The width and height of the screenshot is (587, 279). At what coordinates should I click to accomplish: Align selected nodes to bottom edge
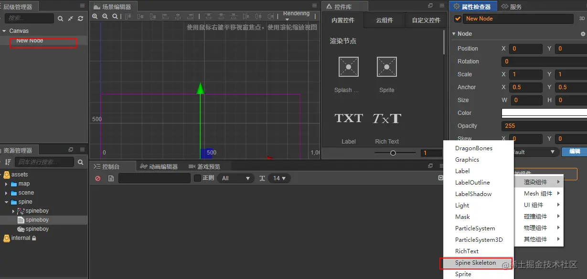click(153, 16)
